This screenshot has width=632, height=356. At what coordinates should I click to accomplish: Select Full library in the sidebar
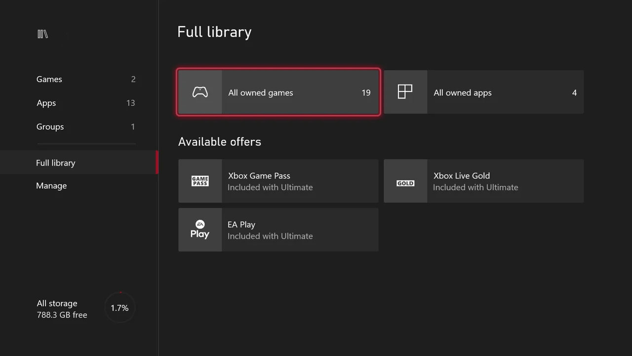click(56, 163)
